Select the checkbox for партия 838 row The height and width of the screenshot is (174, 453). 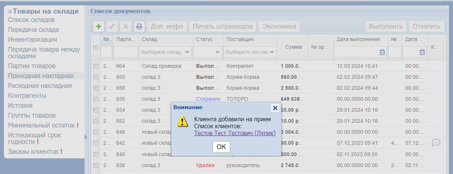coord(96,165)
